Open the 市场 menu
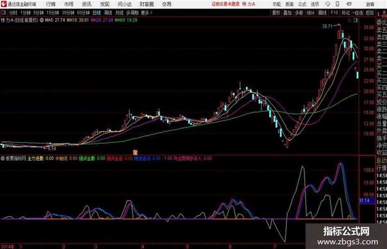The height and width of the screenshot is (249, 387). coord(69,4)
